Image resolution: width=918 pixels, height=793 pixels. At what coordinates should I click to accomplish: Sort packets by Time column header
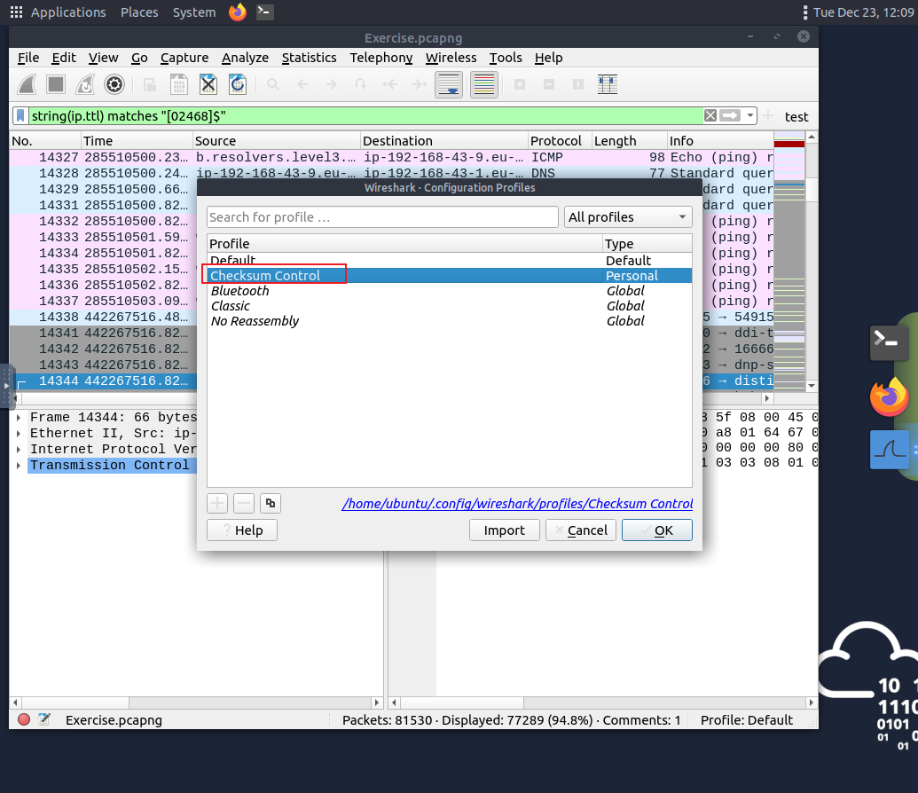coord(137,140)
